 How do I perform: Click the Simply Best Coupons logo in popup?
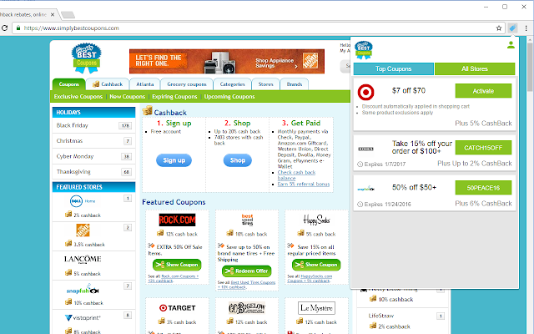pyautogui.click(x=364, y=50)
